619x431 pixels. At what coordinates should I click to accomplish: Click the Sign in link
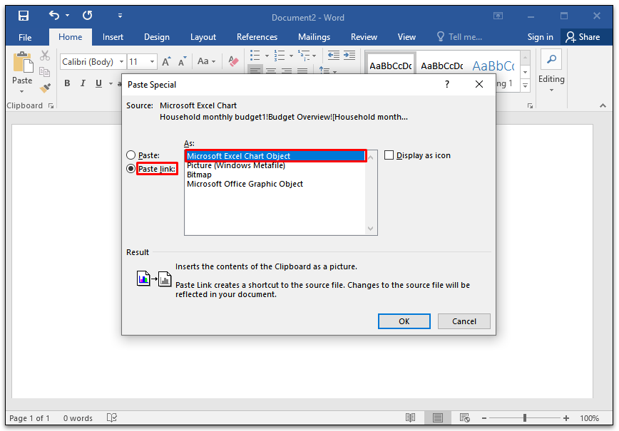pos(540,37)
